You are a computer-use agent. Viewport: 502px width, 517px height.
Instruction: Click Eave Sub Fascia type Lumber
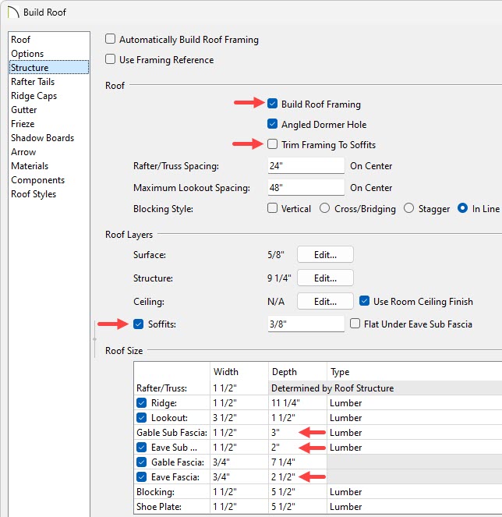point(415,448)
